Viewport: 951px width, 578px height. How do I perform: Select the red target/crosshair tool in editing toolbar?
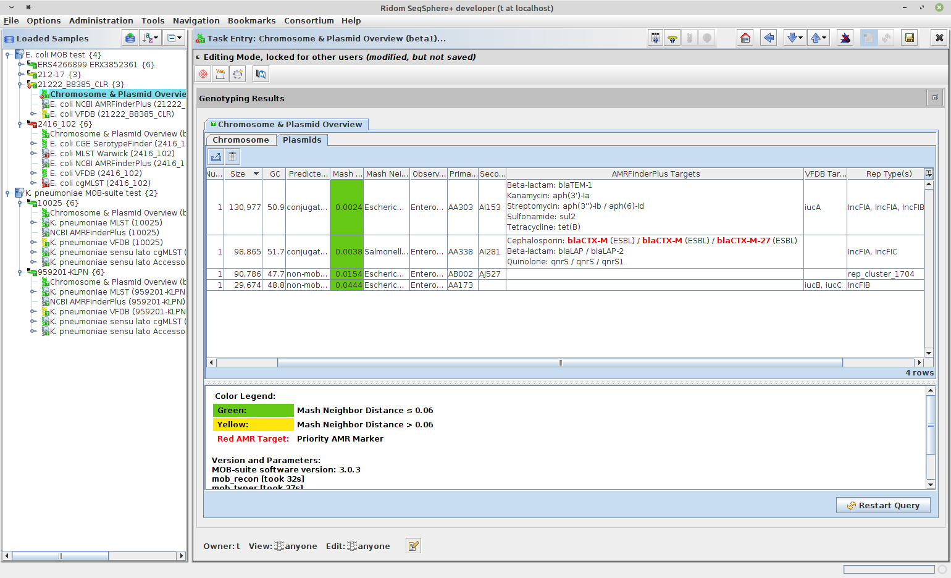(203, 73)
